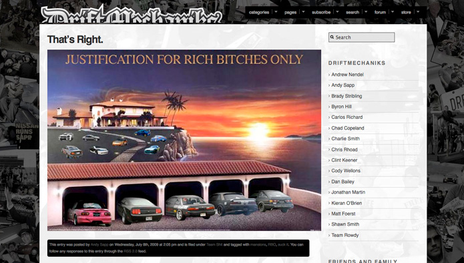Open Dan Bailey's member link
The width and height of the screenshot is (464, 263).
[x=342, y=182]
